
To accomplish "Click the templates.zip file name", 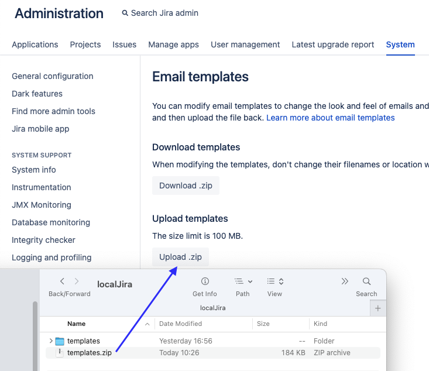I will point(90,353).
